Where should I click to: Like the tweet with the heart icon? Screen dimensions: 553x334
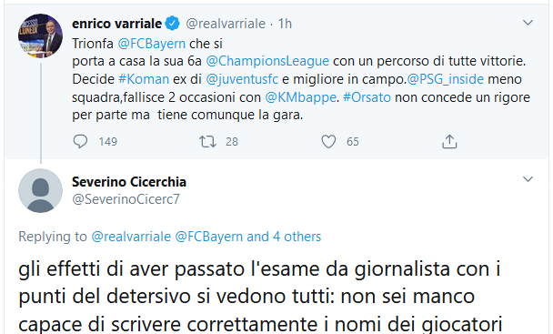pos(328,142)
